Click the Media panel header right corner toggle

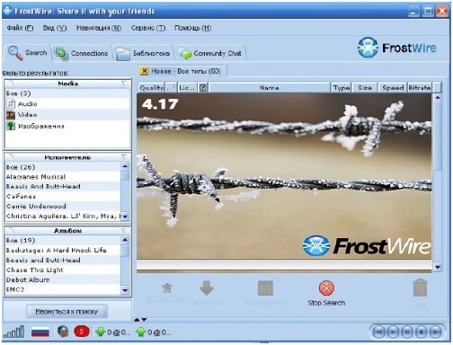(124, 84)
